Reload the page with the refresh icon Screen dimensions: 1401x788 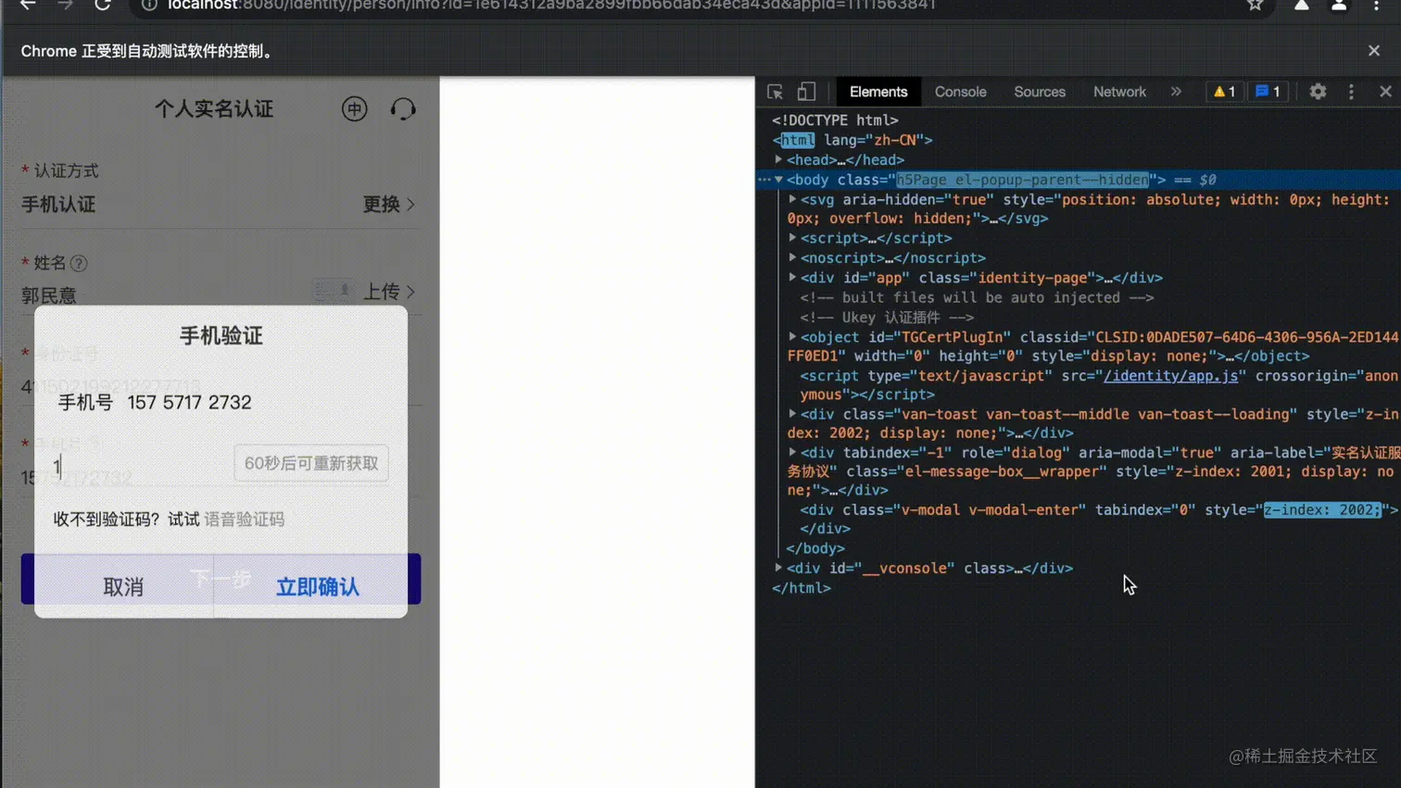click(102, 6)
